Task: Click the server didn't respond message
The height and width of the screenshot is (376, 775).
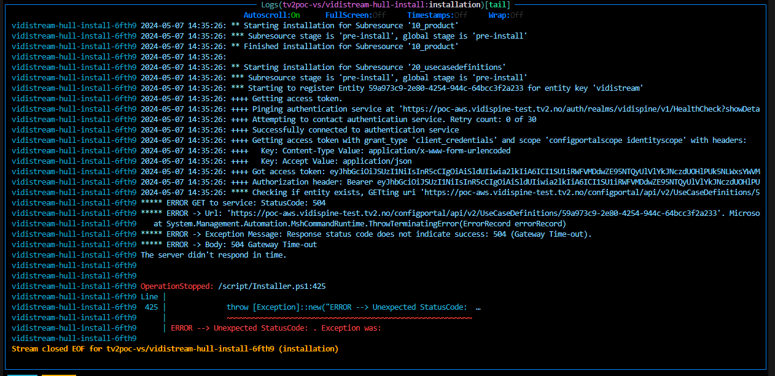Action: (x=214, y=255)
